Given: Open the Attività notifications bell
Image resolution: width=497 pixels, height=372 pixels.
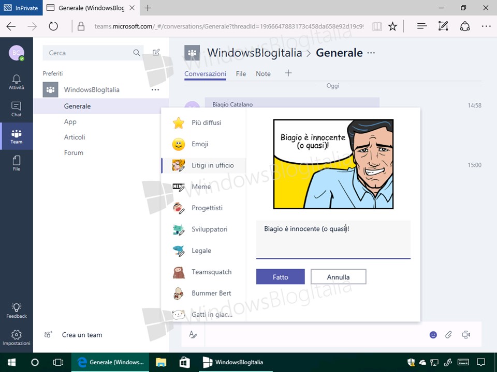Looking at the screenshot, I should pos(16,82).
